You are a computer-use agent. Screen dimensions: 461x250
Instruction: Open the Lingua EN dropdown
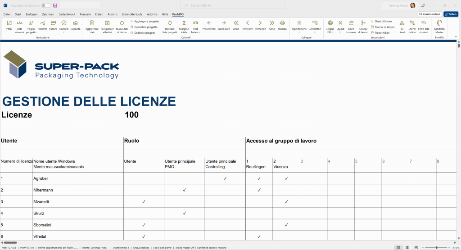click(330, 26)
